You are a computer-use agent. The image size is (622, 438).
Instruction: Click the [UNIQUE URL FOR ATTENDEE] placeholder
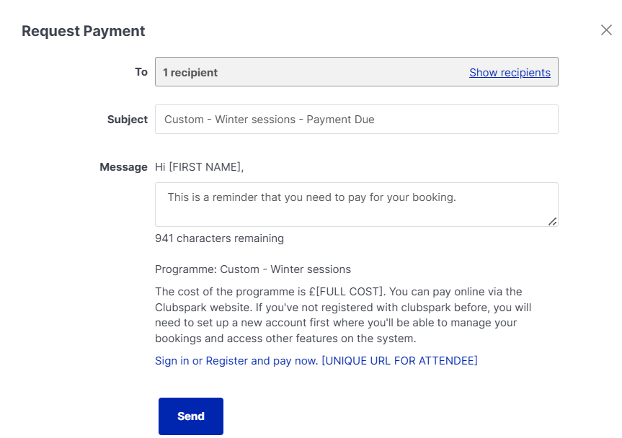(x=399, y=360)
